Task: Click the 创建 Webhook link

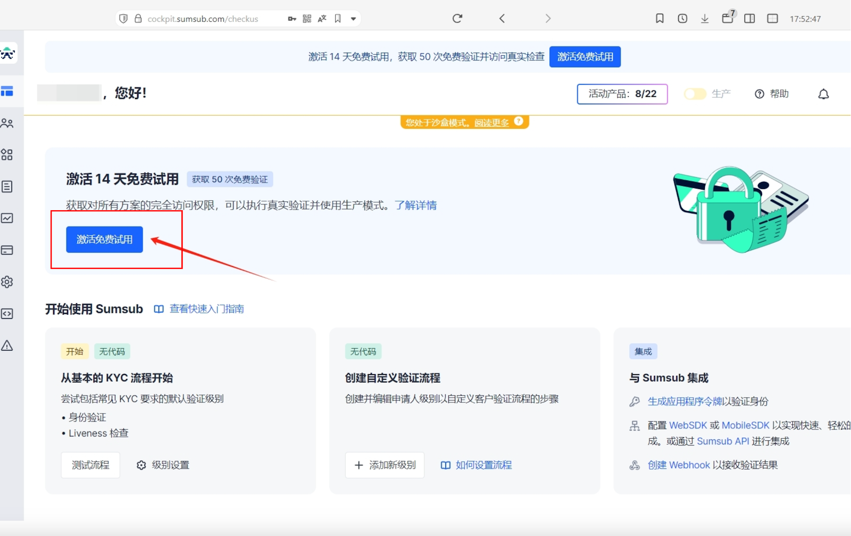Action: click(679, 465)
